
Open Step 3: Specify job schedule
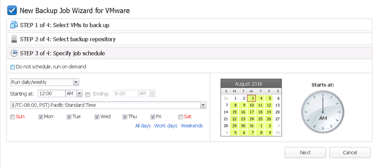point(189,53)
